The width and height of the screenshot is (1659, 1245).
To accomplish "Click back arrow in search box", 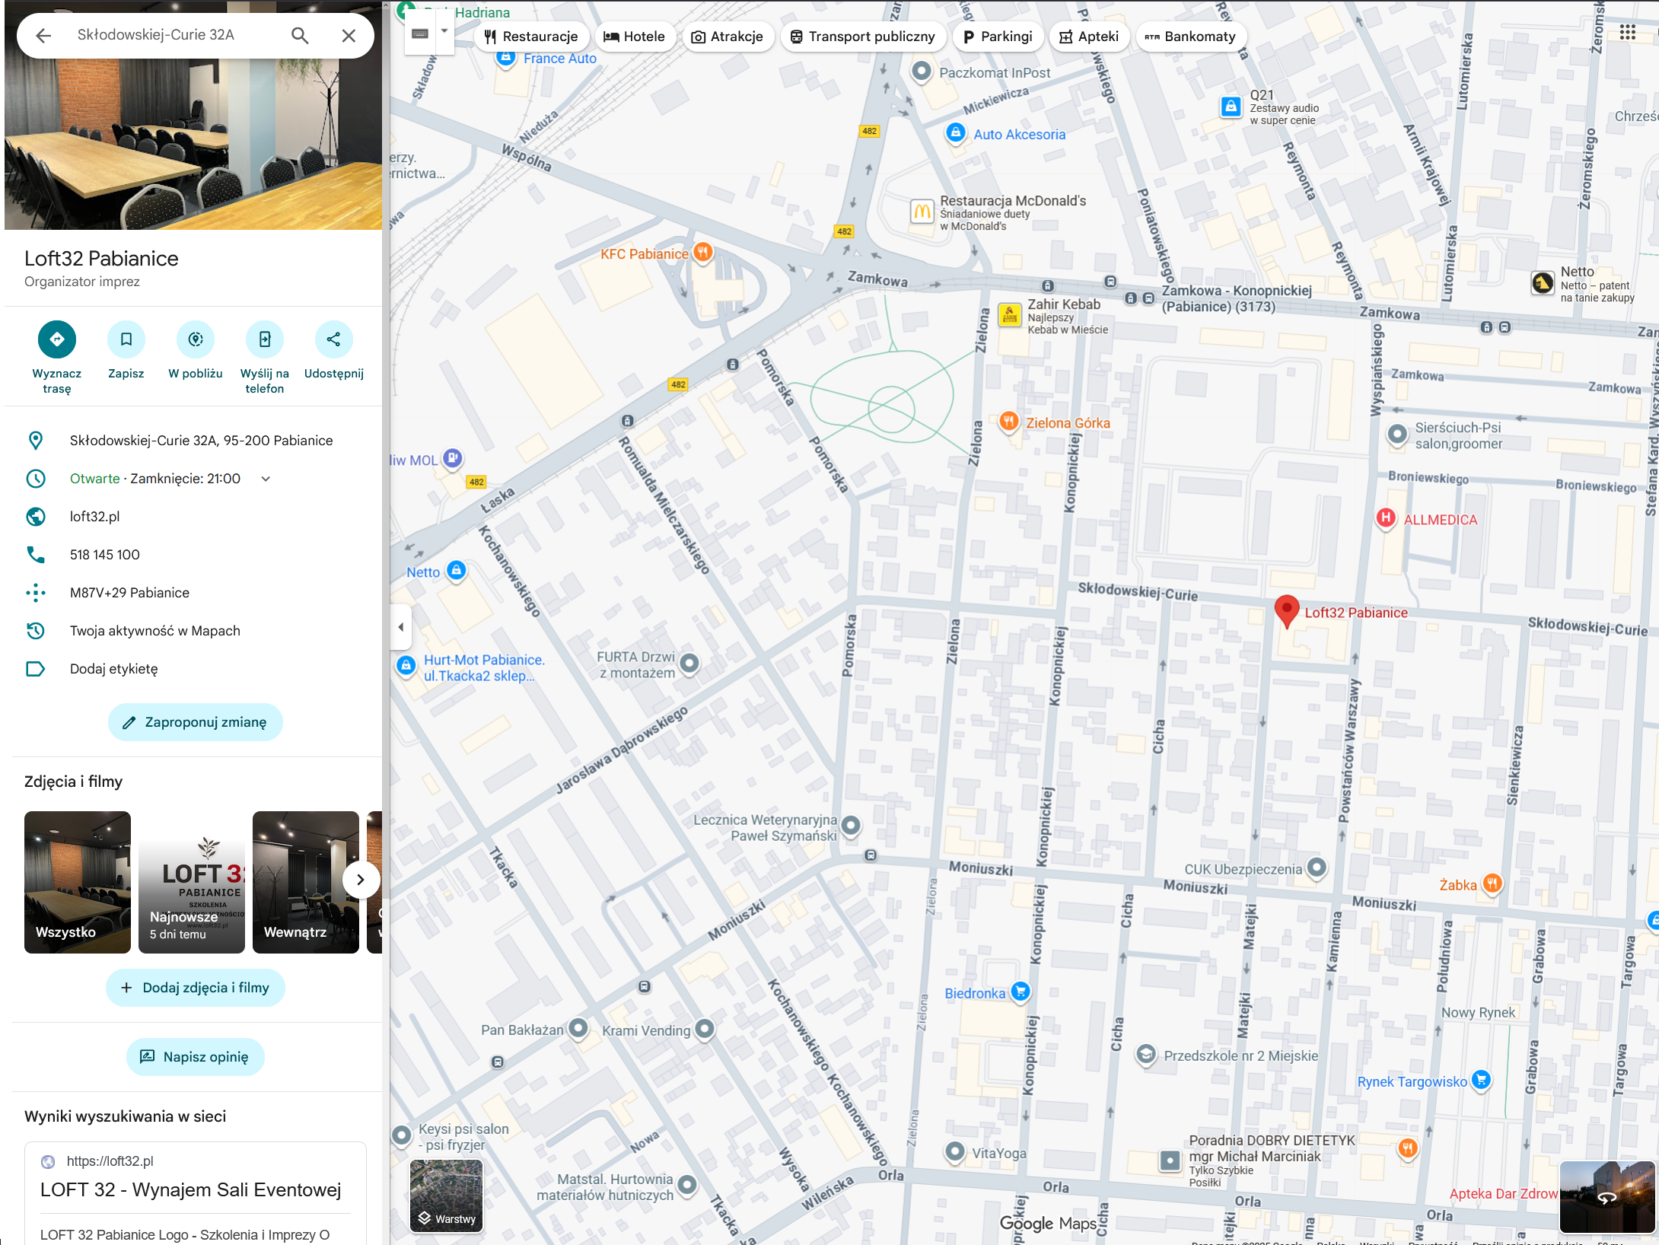I will click(x=43, y=35).
